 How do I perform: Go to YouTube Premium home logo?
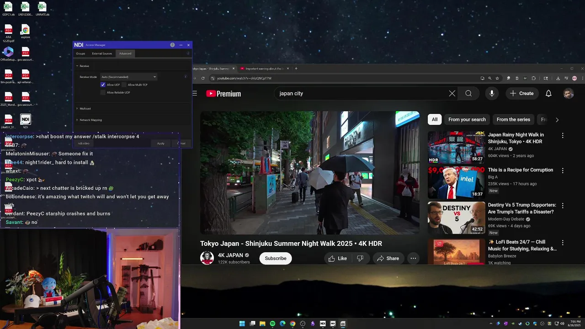[223, 94]
